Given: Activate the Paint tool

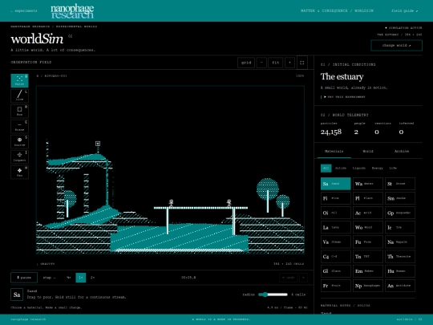Looking at the screenshot, I should point(19,80).
